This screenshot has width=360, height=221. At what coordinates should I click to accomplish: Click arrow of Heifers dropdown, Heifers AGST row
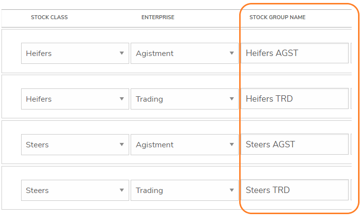point(122,53)
